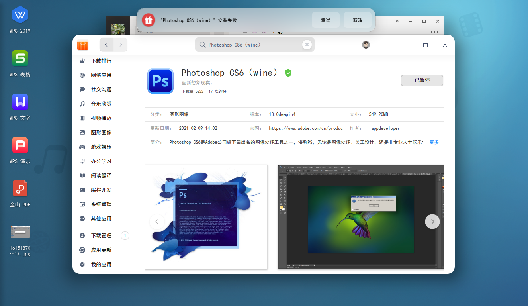Click the crown icon for 下载排行
This screenshot has height=306, width=528.
coord(82,61)
